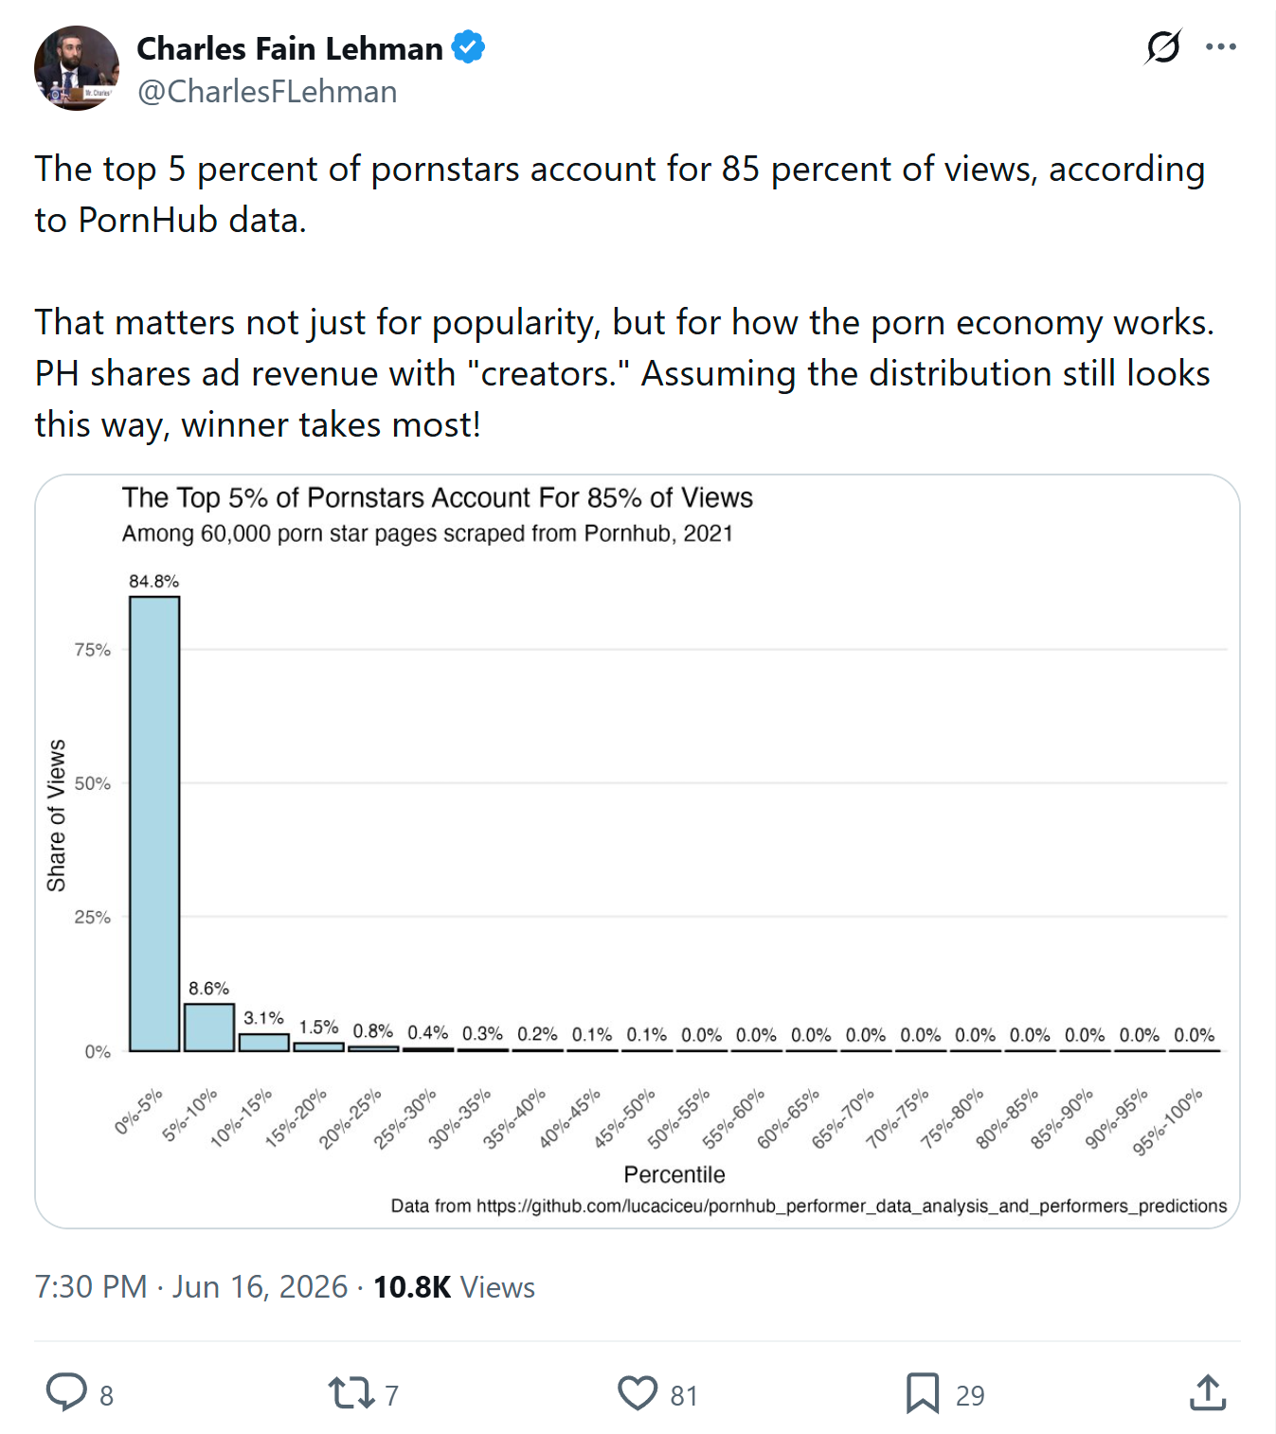This screenshot has height=1434, width=1276.
Task: Click the blue verified badge icon
Action: click(x=468, y=47)
